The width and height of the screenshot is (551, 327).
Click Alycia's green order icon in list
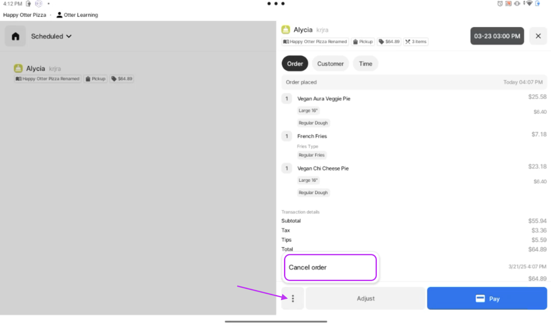pyautogui.click(x=18, y=68)
